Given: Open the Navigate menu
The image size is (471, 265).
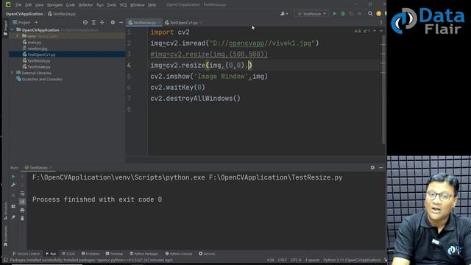Looking at the screenshot, I should click(x=54, y=5).
